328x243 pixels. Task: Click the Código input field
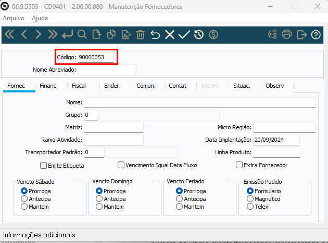coord(96,57)
